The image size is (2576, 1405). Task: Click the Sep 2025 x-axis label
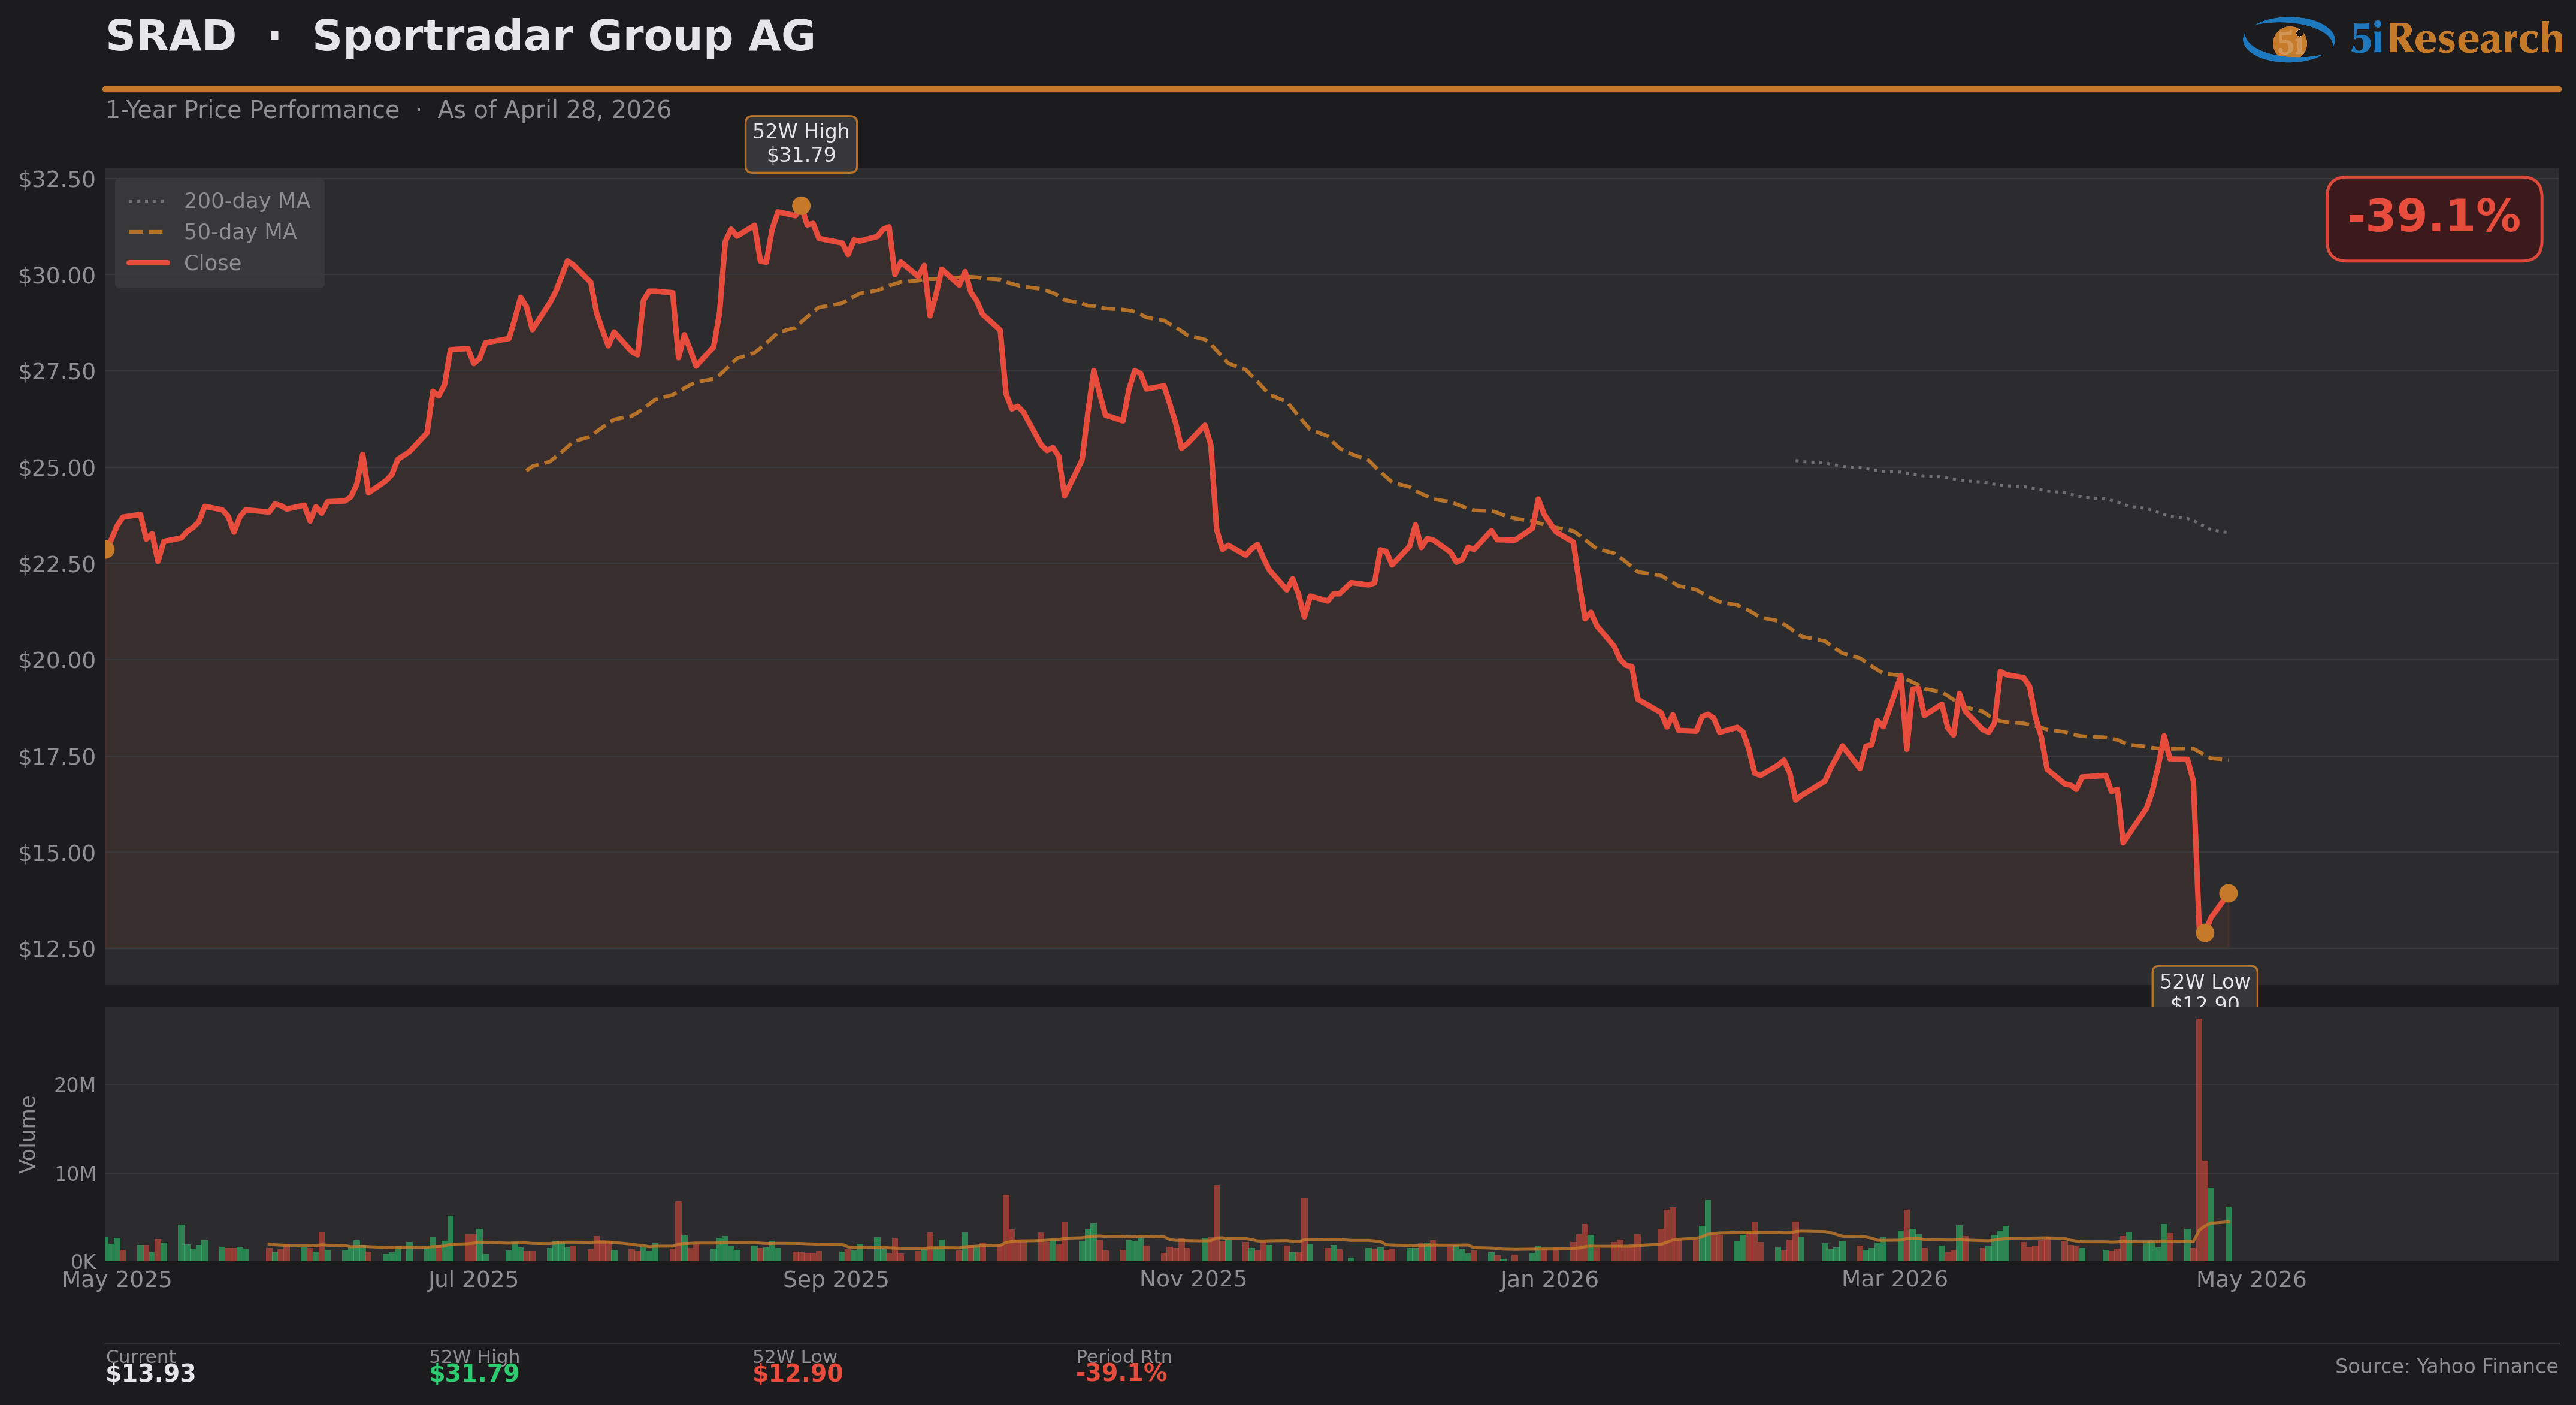tap(835, 1279)
